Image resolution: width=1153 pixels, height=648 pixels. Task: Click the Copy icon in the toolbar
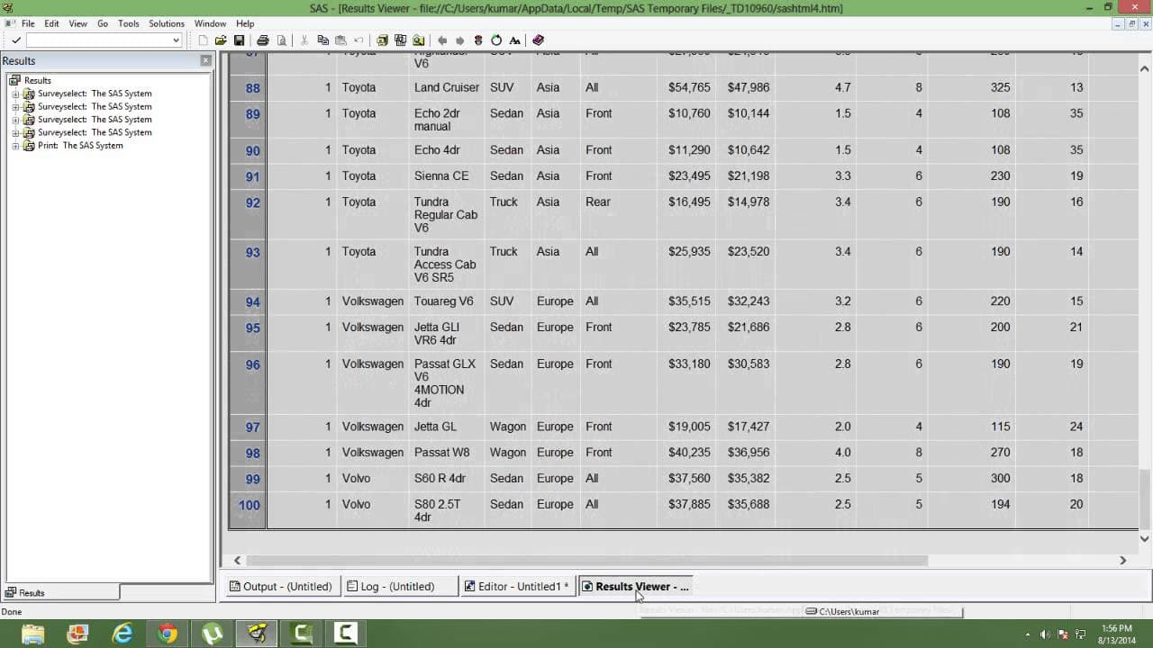coord(322,40)
